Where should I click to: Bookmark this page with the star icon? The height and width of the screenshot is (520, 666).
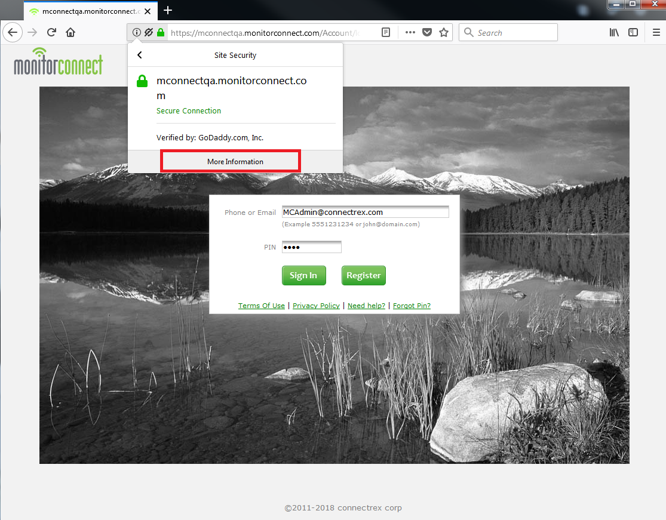(444, 32)
